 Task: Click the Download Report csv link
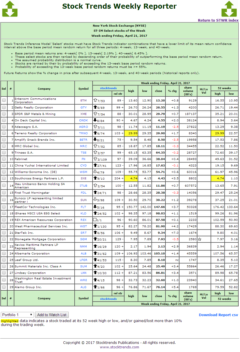click(x=218, y=315)
